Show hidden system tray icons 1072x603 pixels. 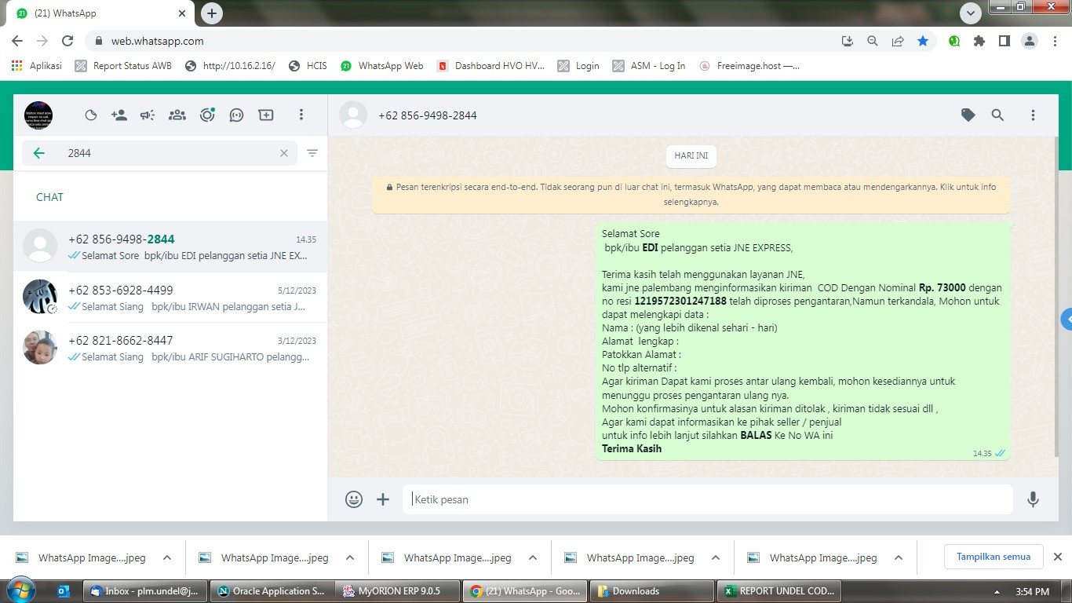[x=997, y=592]
